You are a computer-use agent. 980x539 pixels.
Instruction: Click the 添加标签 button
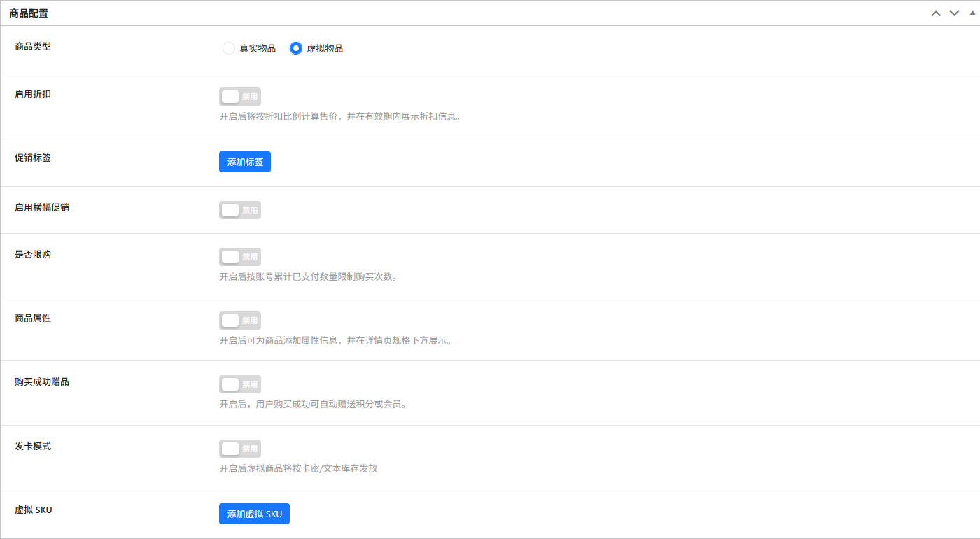point(245,162)
